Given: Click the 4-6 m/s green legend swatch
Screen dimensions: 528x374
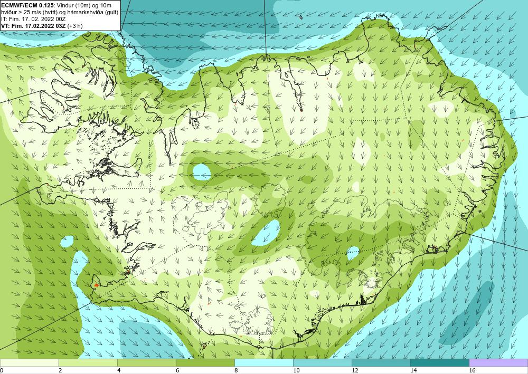Looking at the screenshot, I should pos(146,363).
